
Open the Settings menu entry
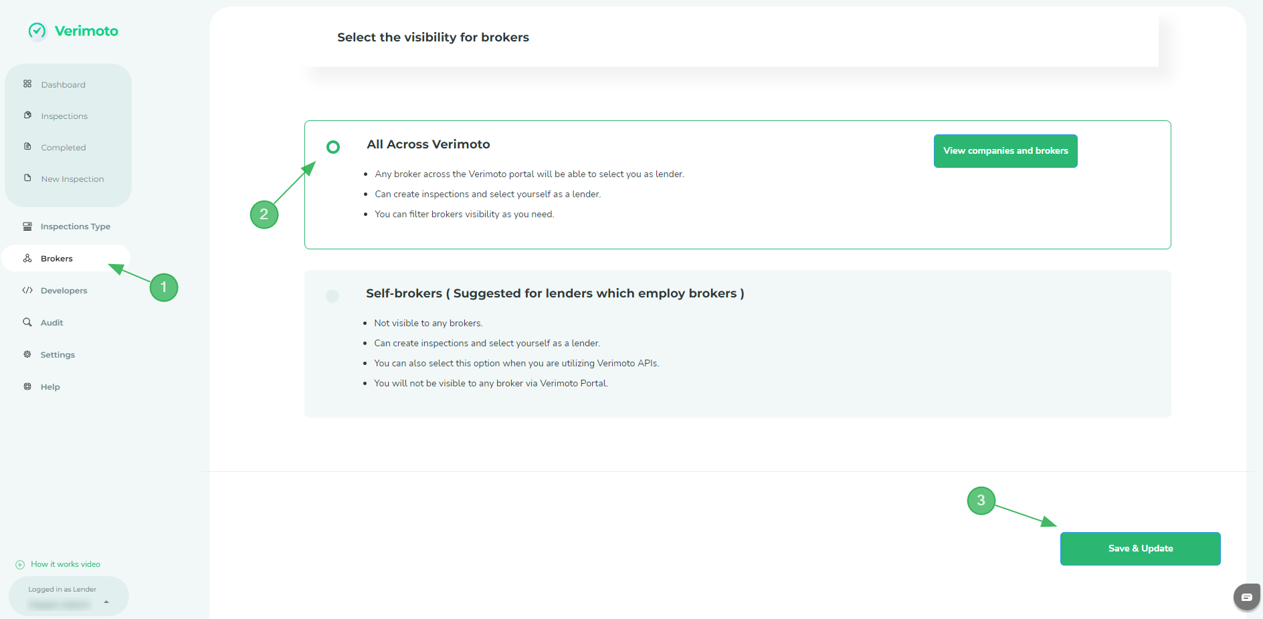(x=58, y=355)
